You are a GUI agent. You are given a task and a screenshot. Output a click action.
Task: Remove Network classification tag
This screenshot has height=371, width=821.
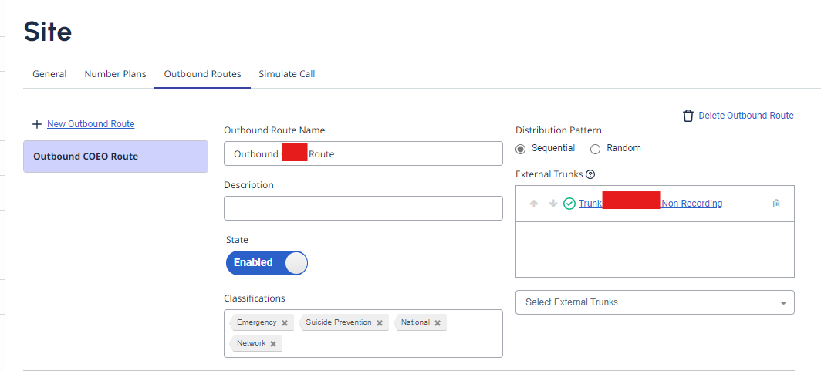tap(273, 344)
